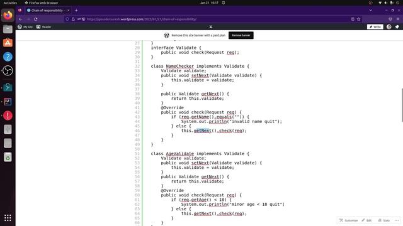
Task: Open the Trash in the dock
Action: [x=8, y=157]
